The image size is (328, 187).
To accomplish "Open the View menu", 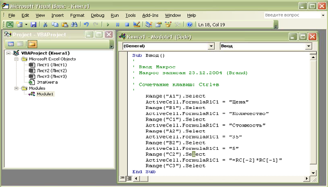I will 40,15.
